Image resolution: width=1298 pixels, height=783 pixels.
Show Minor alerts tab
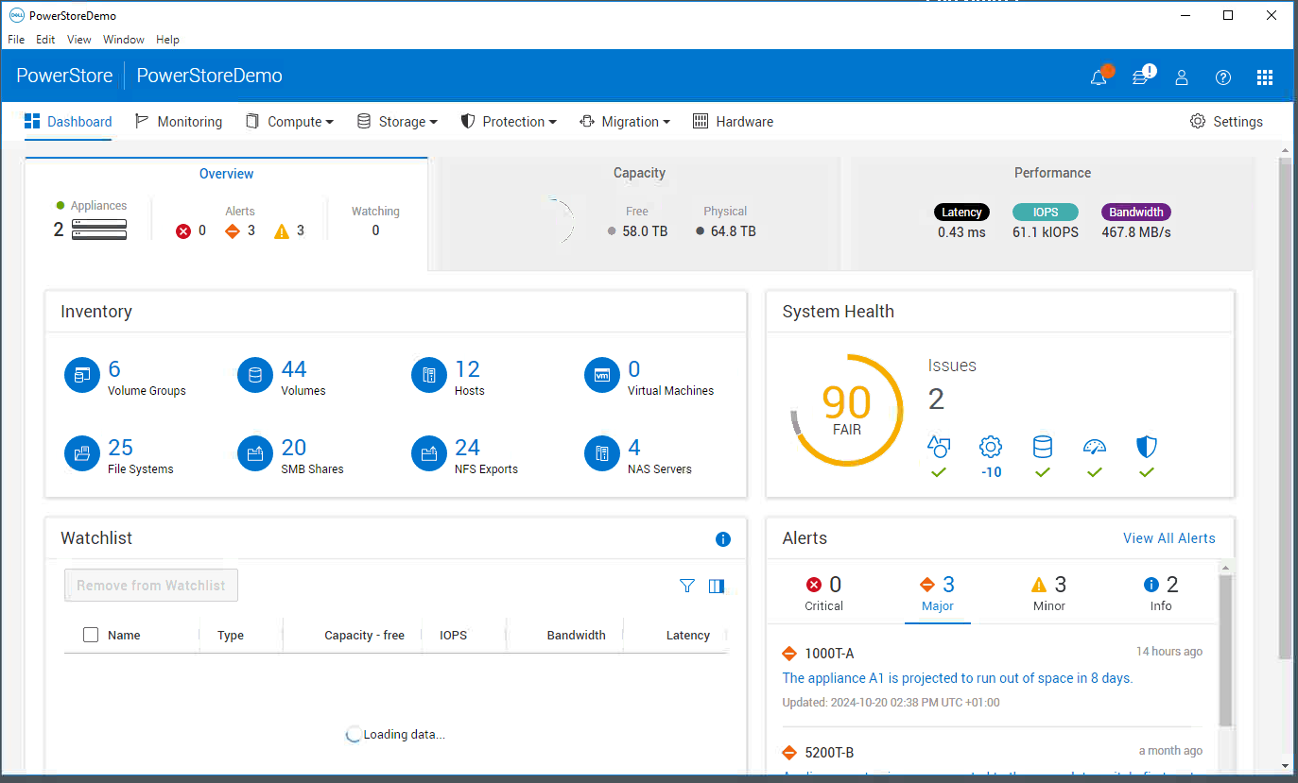coord(1048,593)
